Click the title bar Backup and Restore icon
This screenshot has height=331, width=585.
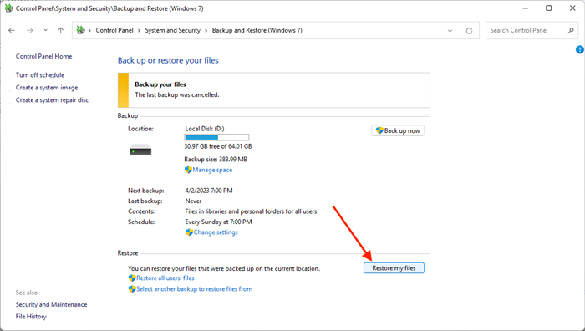[x=8, y=8]
